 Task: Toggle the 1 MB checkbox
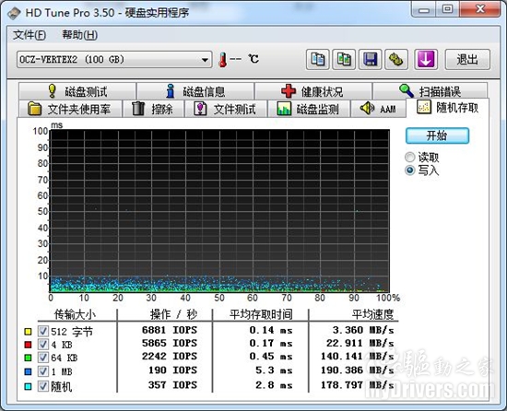click(x=43, y=371)
